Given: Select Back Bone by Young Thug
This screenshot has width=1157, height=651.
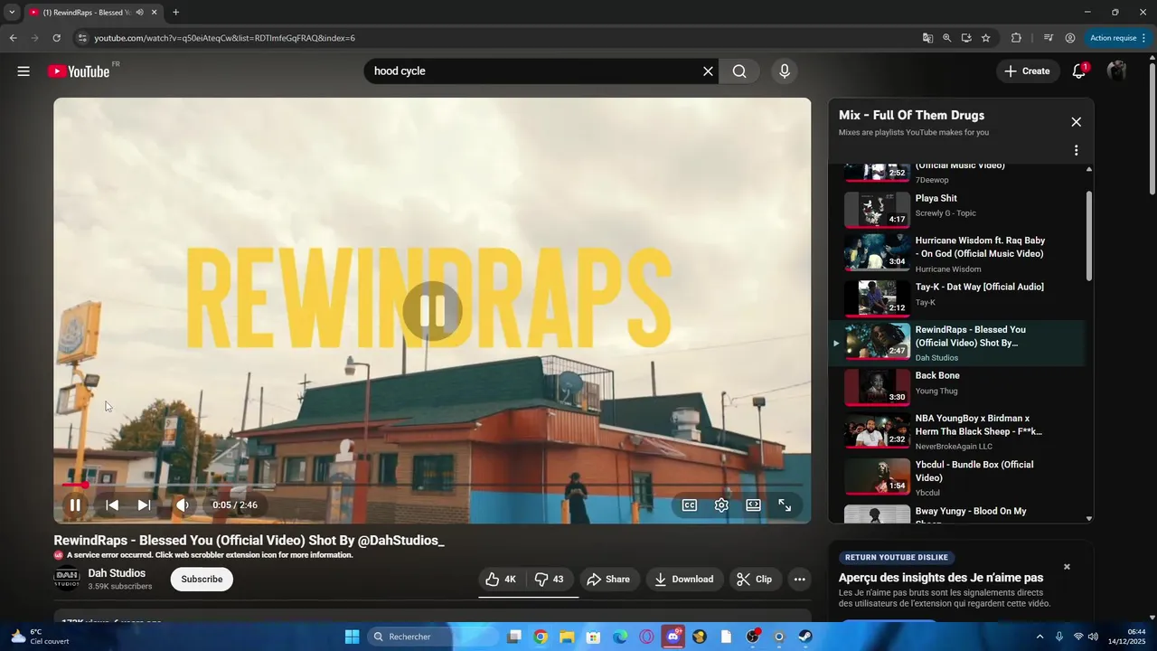Looking at the screenshot, I should pos(963,387).
